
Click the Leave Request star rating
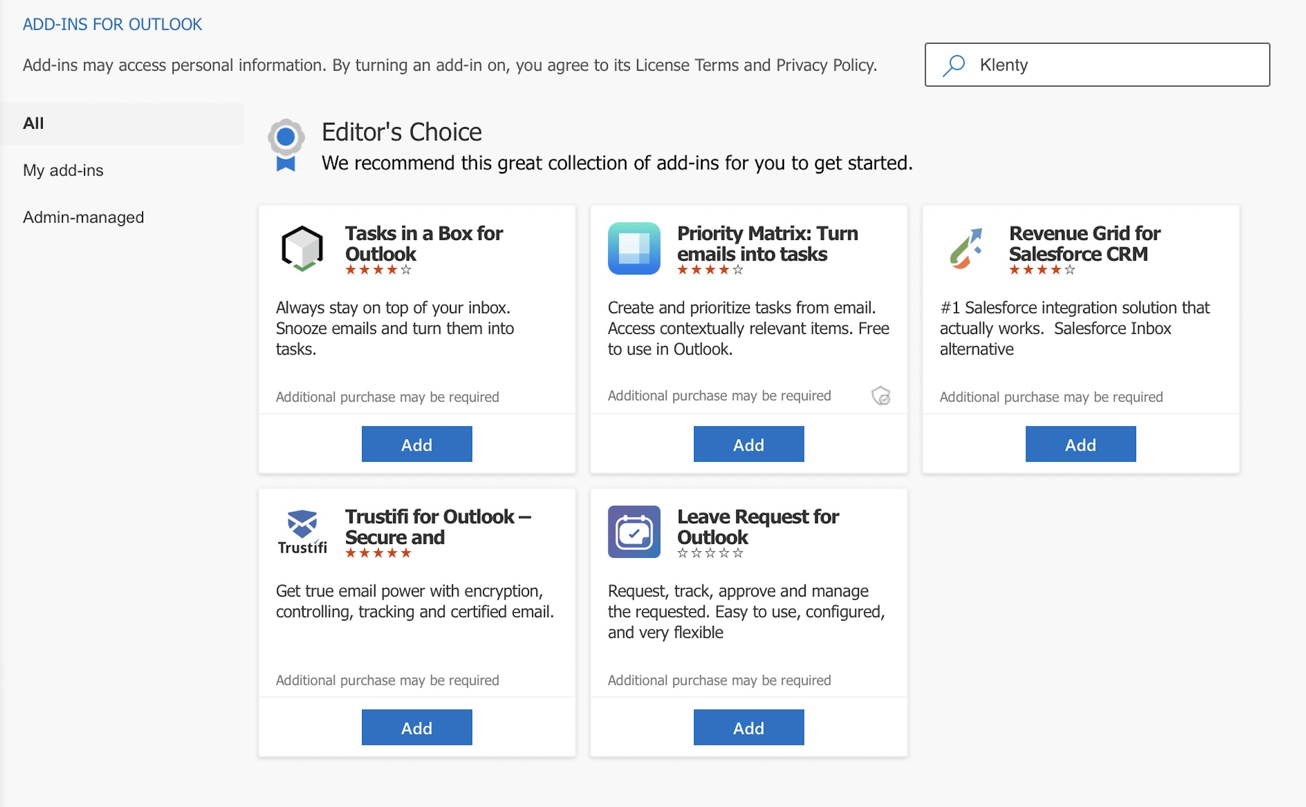coord(709,553)
